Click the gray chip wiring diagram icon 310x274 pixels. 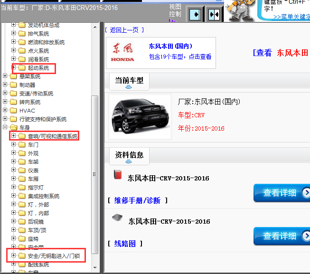click(x=117, y=217)
